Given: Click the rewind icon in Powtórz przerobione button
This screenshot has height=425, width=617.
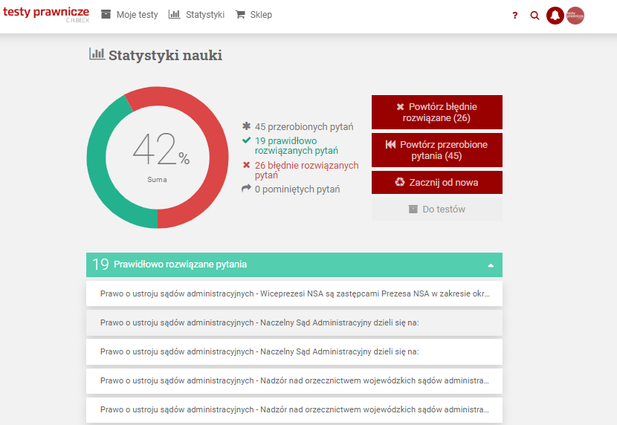Looking at the screenshot, I should pyautogui.click(x=390, y=144).
